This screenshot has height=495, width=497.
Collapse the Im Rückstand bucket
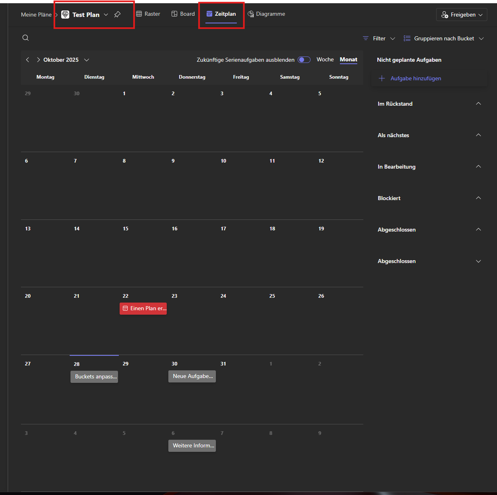click(478, 104)
